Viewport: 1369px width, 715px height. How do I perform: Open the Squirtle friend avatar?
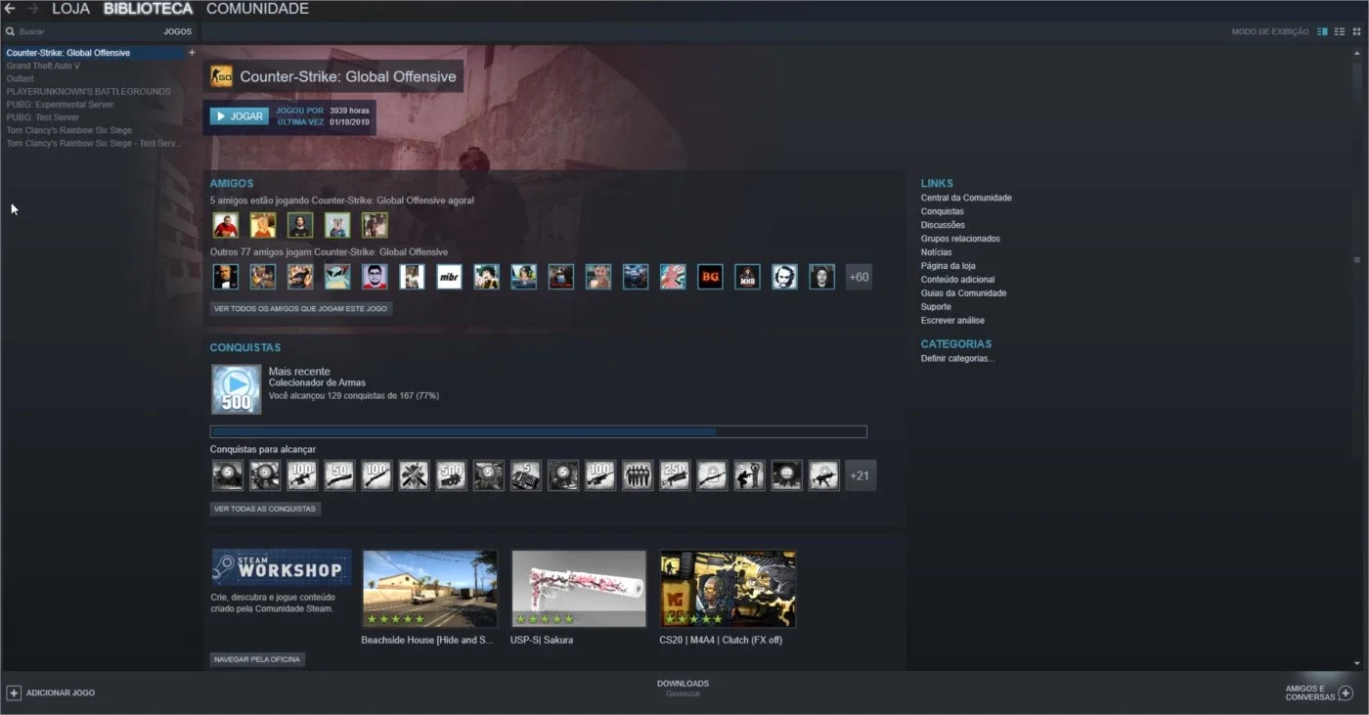tap(337, 277)
